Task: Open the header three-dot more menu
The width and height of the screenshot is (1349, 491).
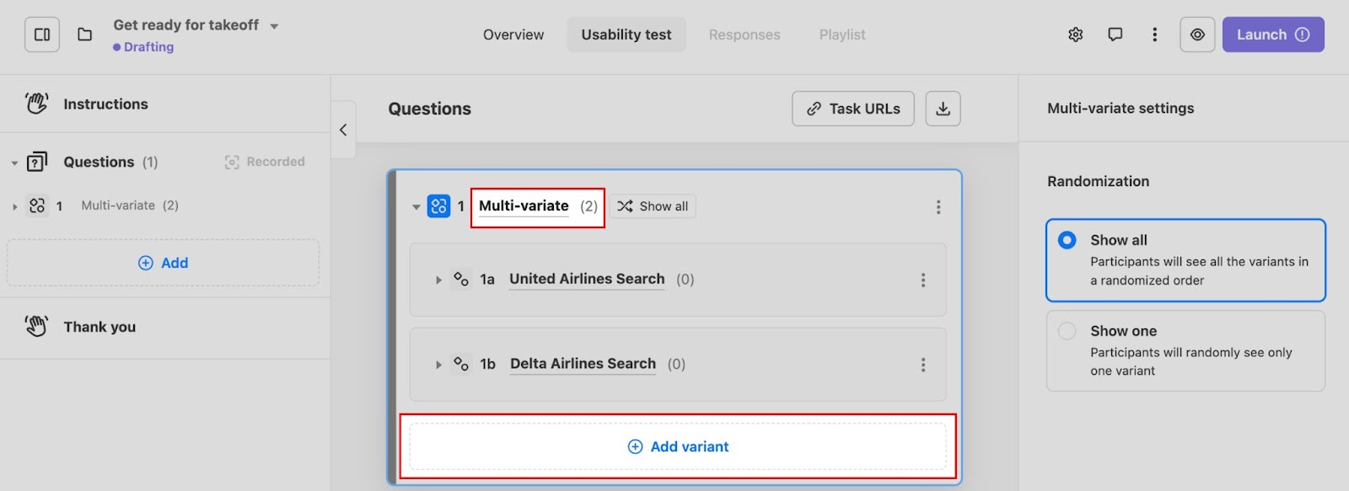Action: click(1154, 35)
